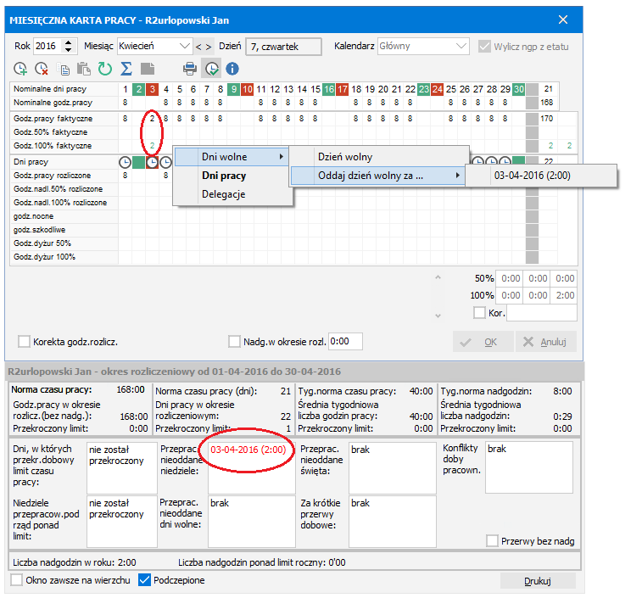Select the 03-04-2016 (2:00) submenu entry

point(532,176)
